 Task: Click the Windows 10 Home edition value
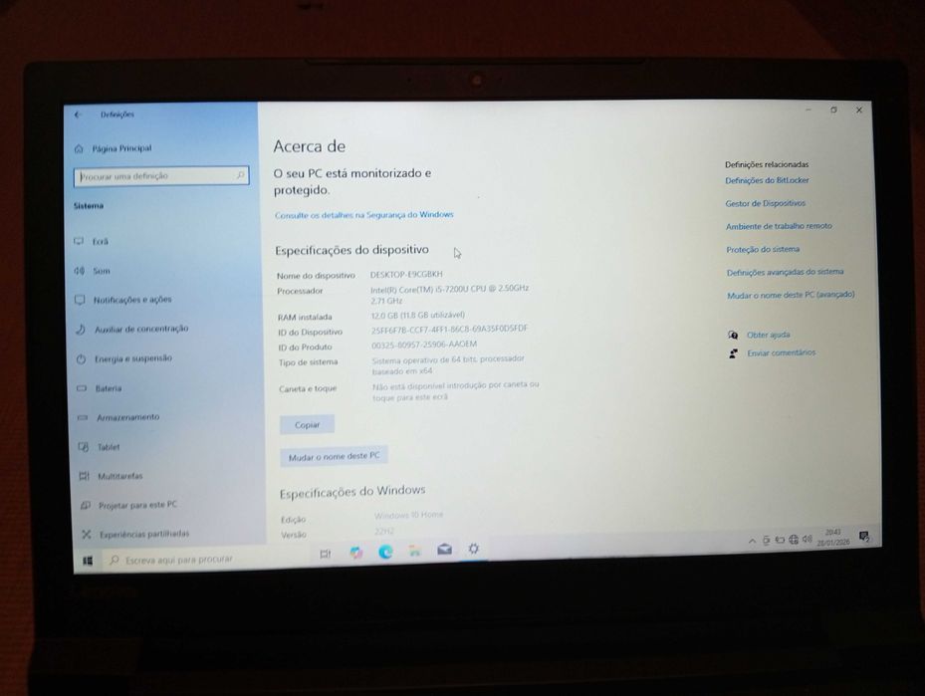(x=408, y=515)
